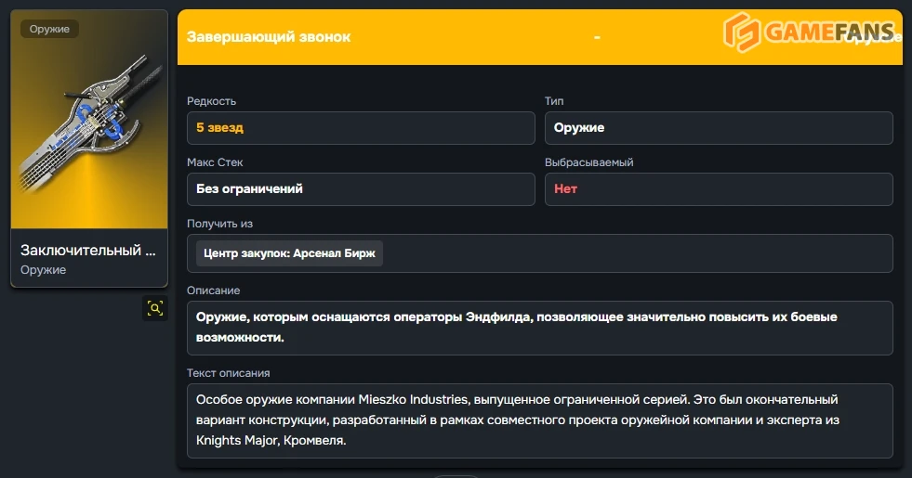Click the Макс Стек label
Screen dimensions: 912x478
[x=215, y=162]
